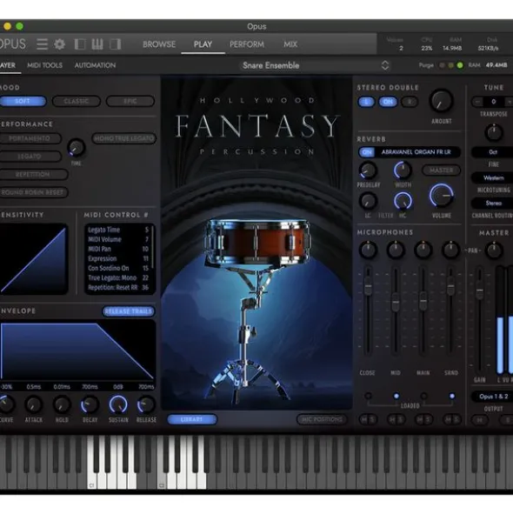
Task: Toggle Srnd microphone loaded indicator
Action: click(452, 396)
